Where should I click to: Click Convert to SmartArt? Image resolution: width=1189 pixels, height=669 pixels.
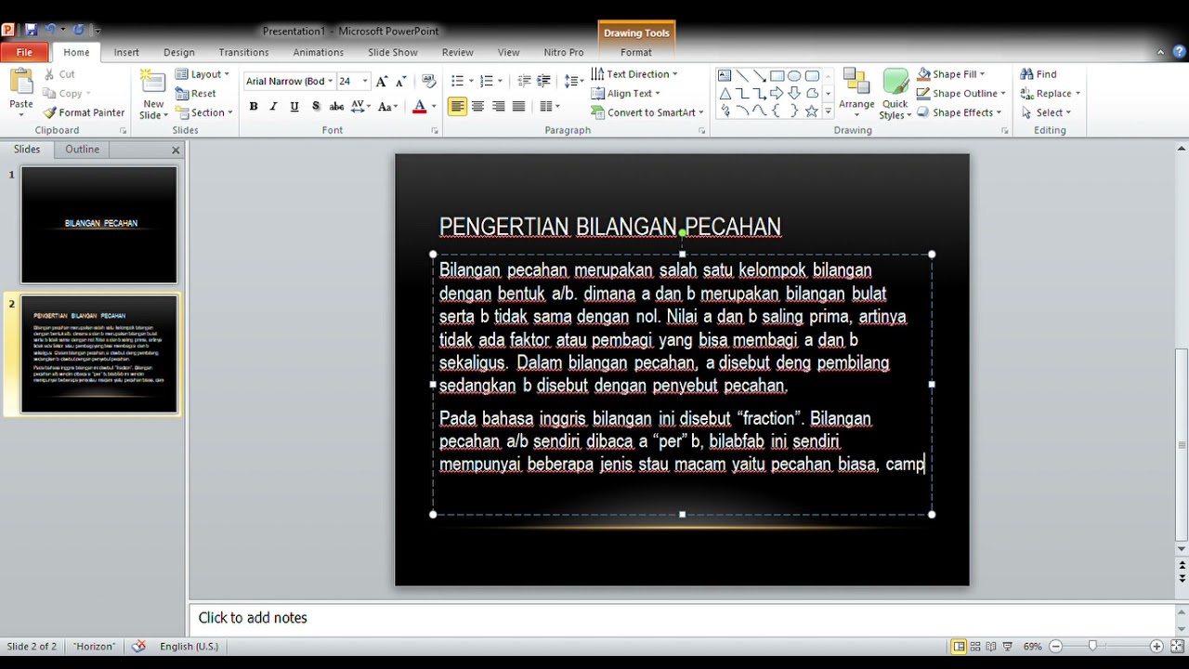pyautogui.click(x=647, y=112)
